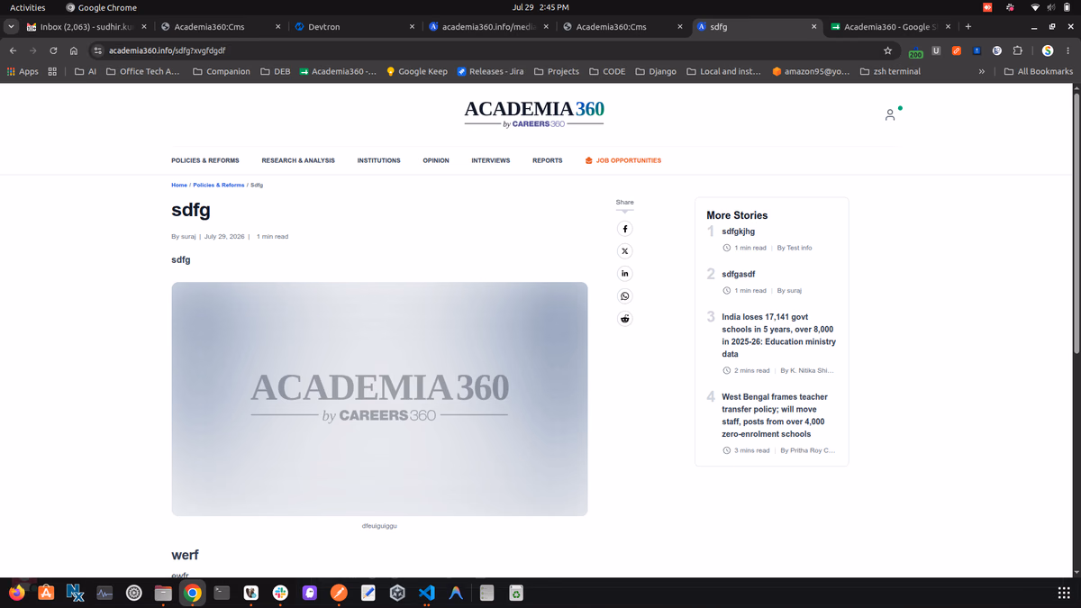Click the Home breadcrumb link

(x=179, y=185)
